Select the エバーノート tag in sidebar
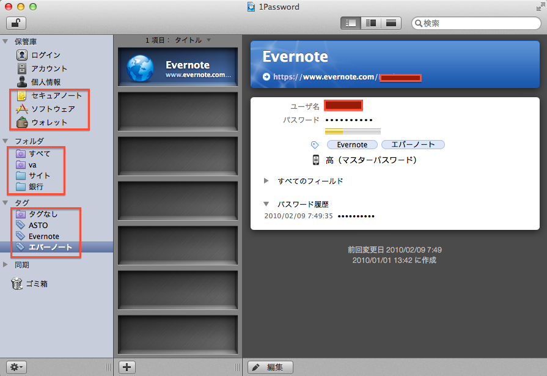Viewport: 547px width, 376px height. pos(44,247)
